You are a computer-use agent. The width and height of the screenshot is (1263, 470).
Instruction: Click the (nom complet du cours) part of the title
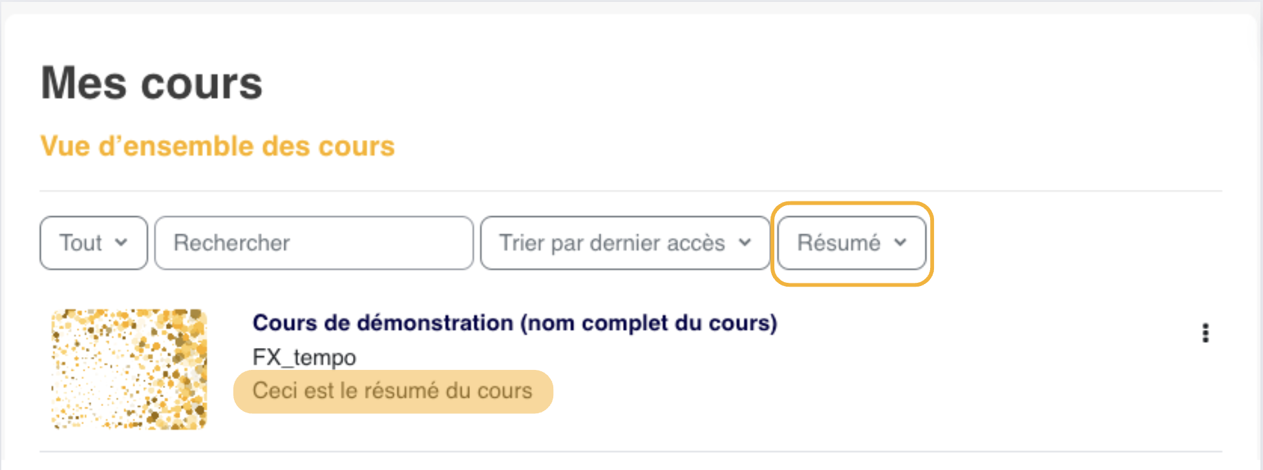tap(649, 323)
